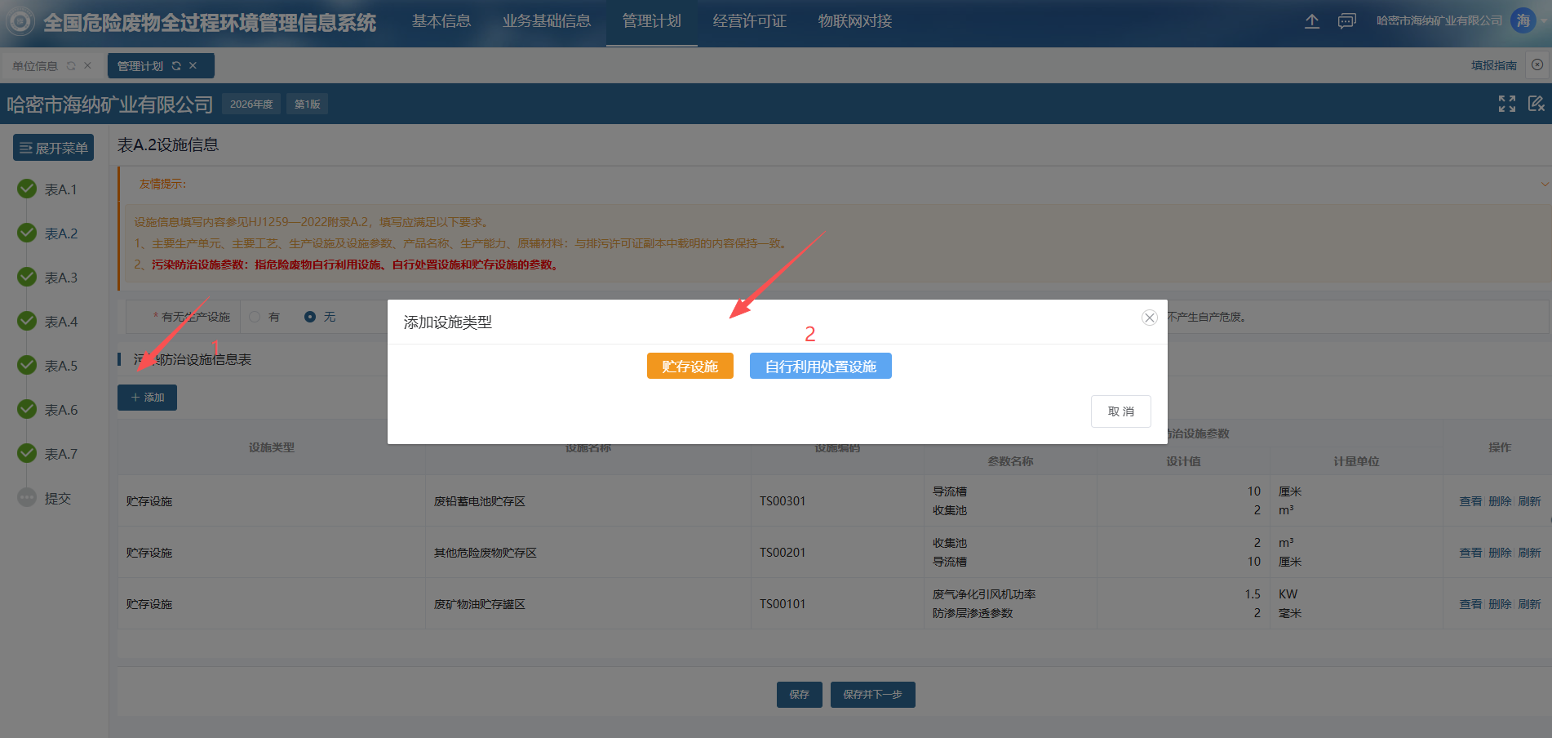Select the 无 radio button
The width and height of the screenshot is (1552, 738).
(310, 317)
